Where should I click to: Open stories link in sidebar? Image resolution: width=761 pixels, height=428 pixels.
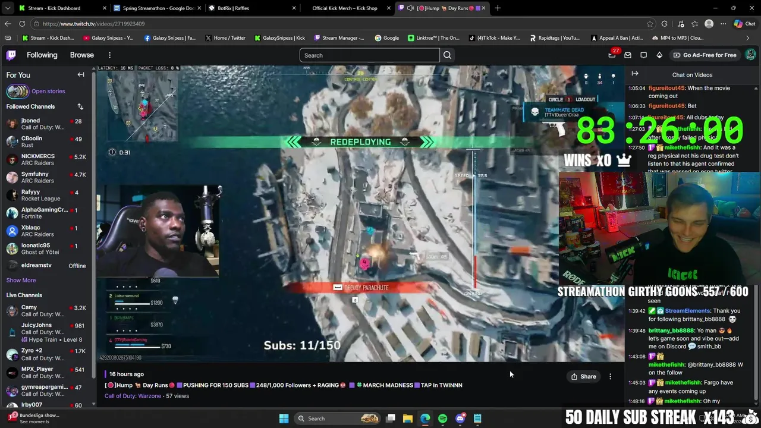click(x=48, y=92)
